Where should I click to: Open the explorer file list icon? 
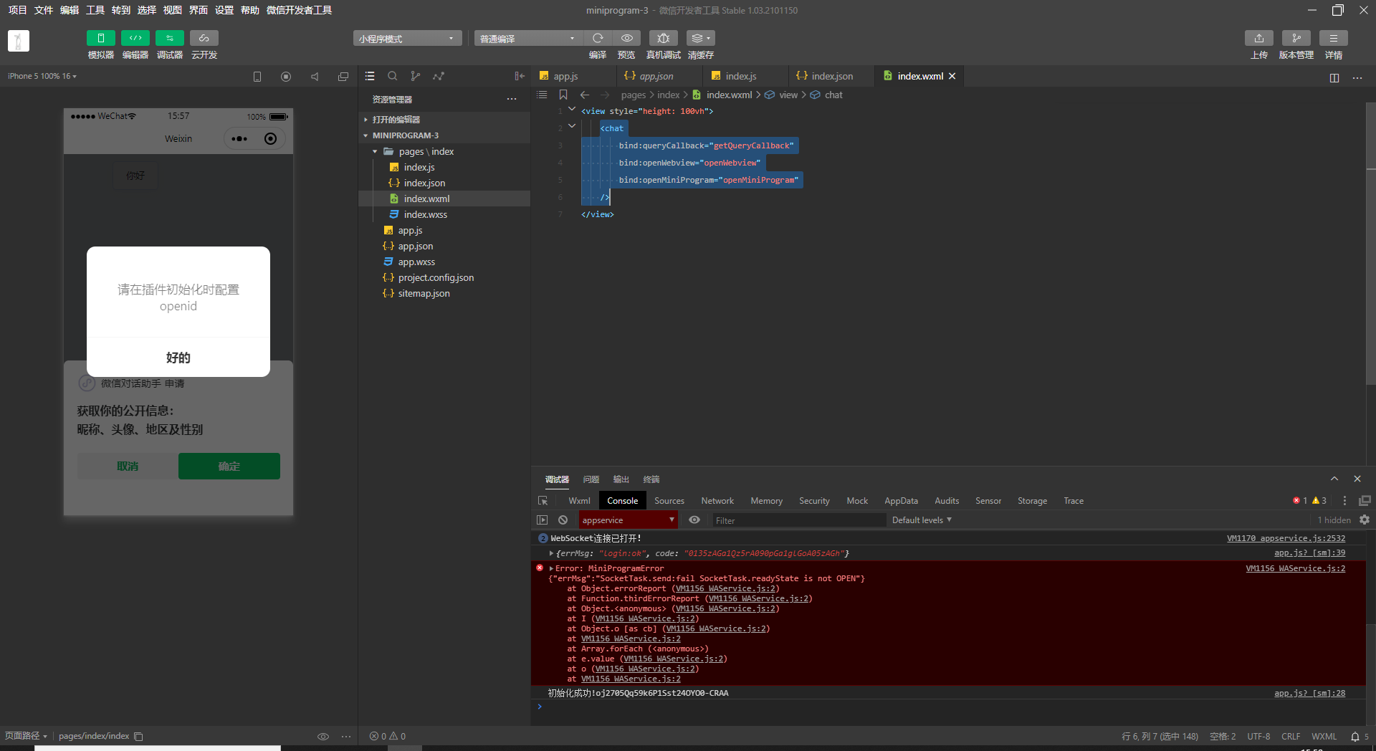pyautogui.click(x=370, y=76)
